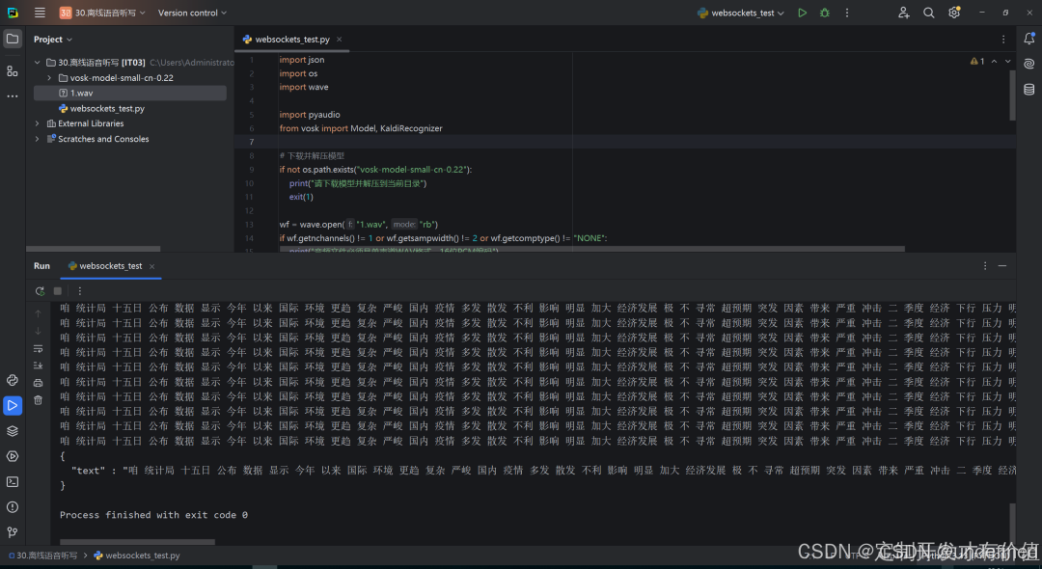Close the websockets_test run tab

click(x=152, y=266)
